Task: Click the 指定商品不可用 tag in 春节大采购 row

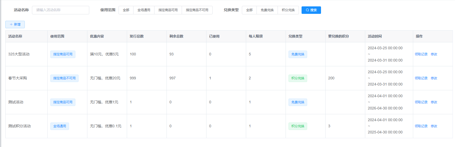Action: tap(64, 78)
